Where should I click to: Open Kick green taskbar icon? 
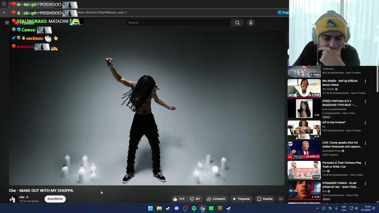(211, 208)
